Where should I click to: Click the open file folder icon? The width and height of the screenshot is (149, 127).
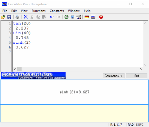tap(3, 17)
